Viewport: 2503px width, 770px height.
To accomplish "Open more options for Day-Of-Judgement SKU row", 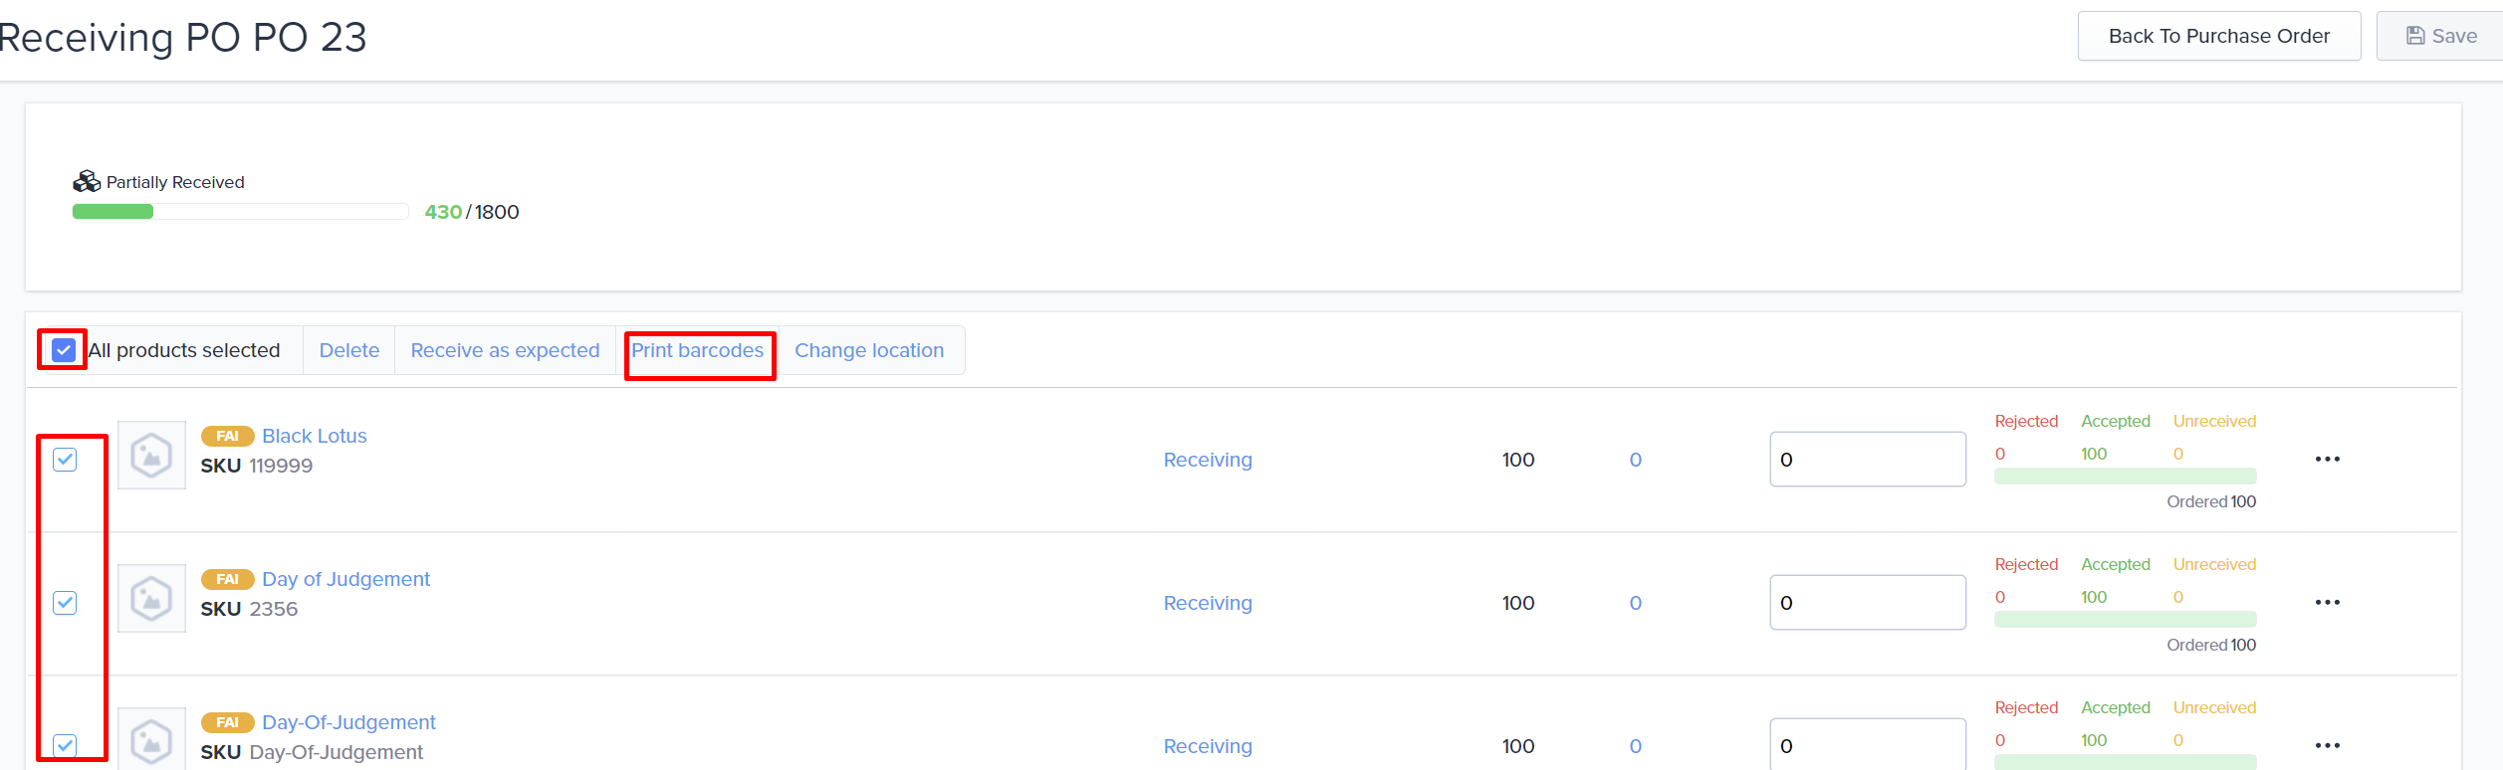I will coord(2327,745).
